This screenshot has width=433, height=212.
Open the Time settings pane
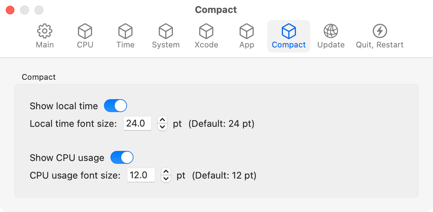tap(125, 35)
